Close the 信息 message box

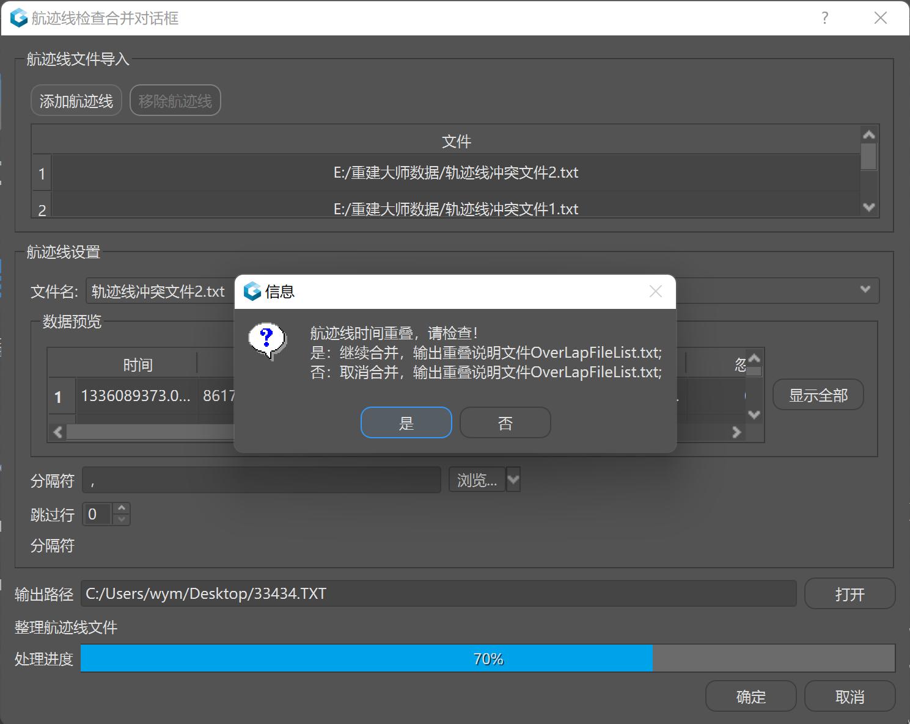pyautogui.click(x=656, y=292)
